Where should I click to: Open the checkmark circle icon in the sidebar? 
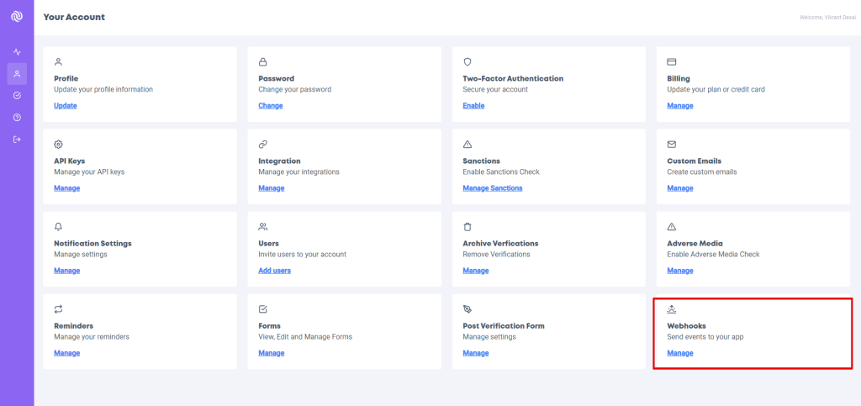pyautogui.click(x=17, y=96)
